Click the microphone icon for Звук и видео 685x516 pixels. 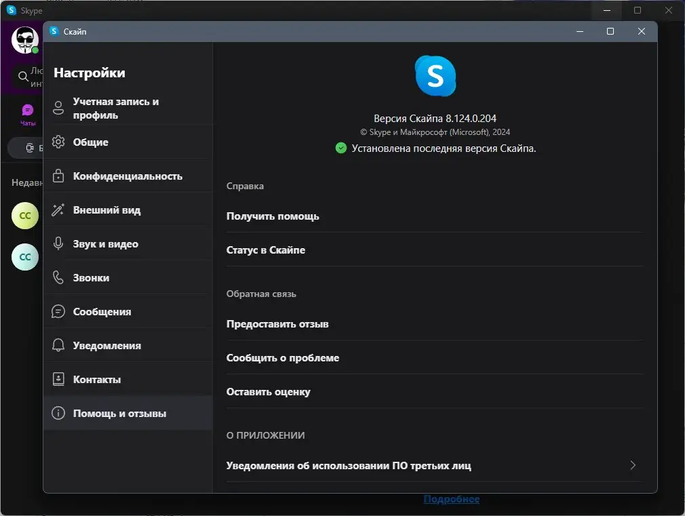pos(58,243)
